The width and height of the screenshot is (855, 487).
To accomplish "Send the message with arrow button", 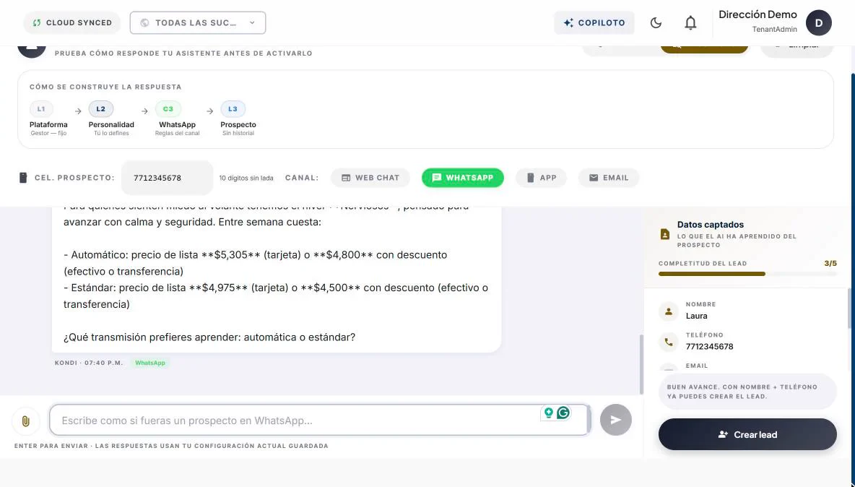I will click(x=616, y=420).
